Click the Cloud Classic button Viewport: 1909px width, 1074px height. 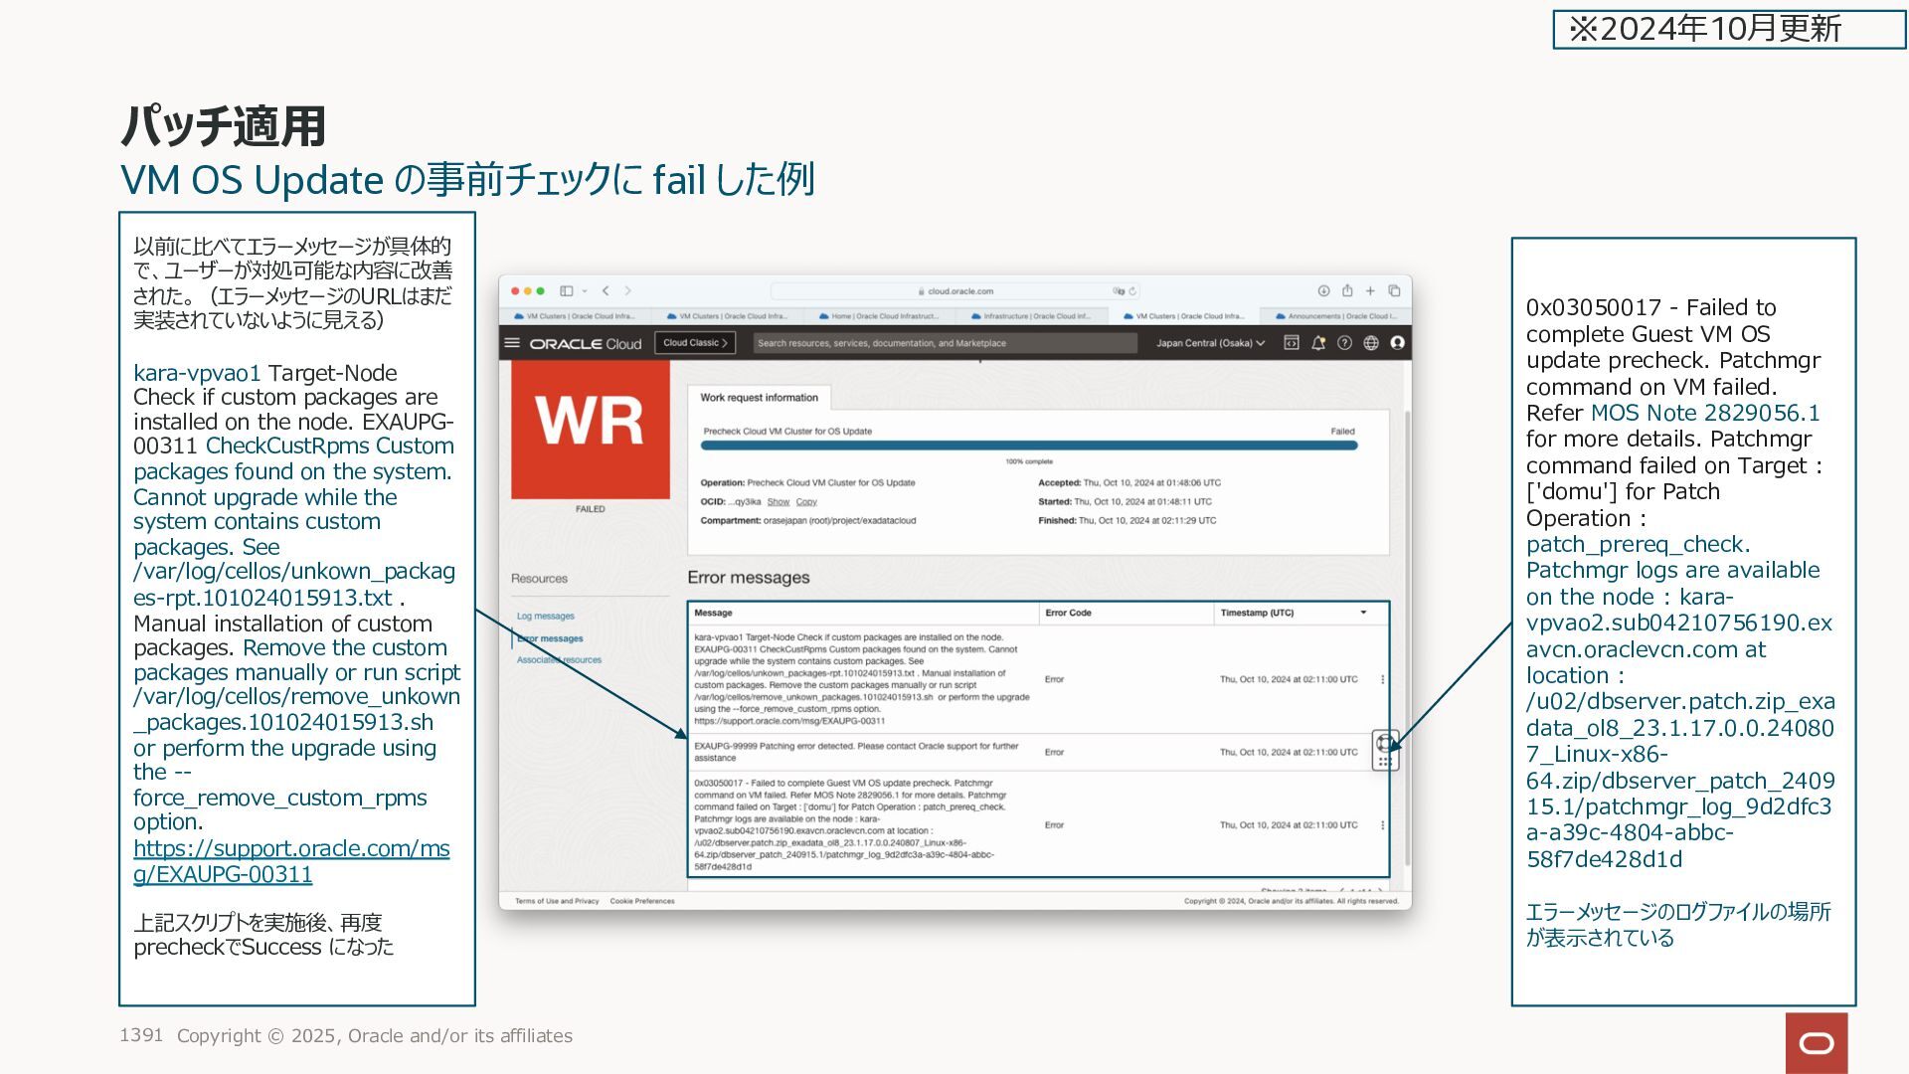tap(695, 343)
